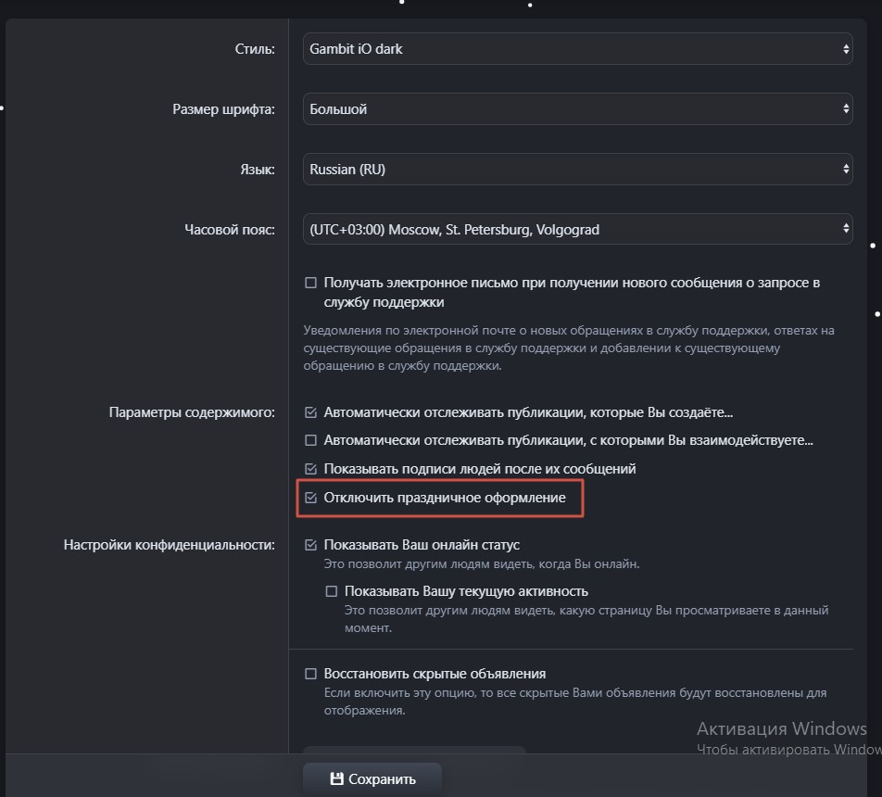The image size is (882, 797).
Task: Click the Настройки конфиденциальности: section label
Action: (169, 545)
